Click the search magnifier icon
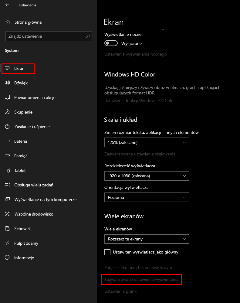This screenshot has width=240, height=303. point(88,36)
